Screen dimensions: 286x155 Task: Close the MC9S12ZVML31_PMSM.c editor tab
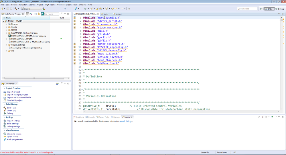click(98, 14)
